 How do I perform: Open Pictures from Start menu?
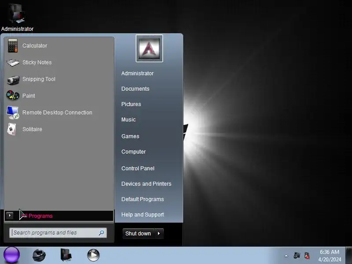pyautogui.click(x=131, y=104)
